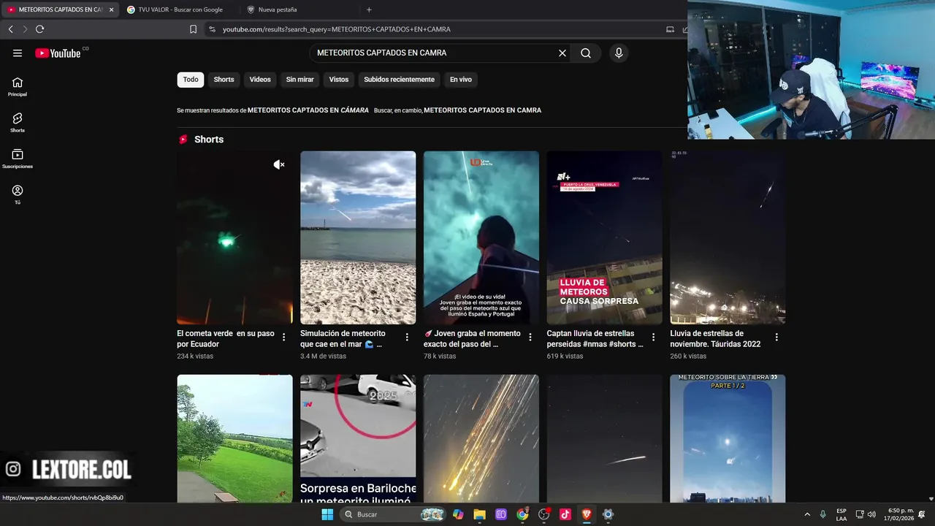Close the METEORITOS CAPTADOS YouTube tab
935x526 pixels.
[x=112, y=9]
